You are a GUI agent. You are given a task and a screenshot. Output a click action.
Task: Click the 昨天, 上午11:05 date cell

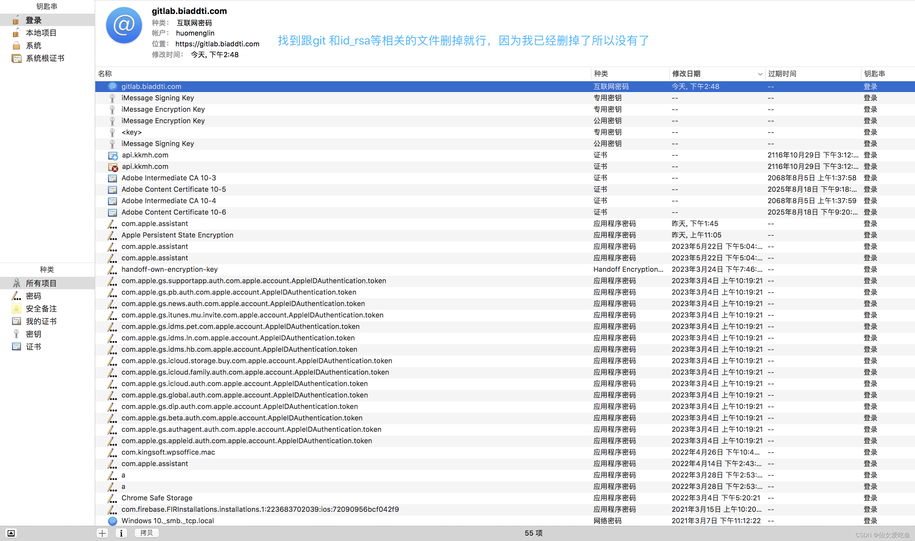coord(696,235)
